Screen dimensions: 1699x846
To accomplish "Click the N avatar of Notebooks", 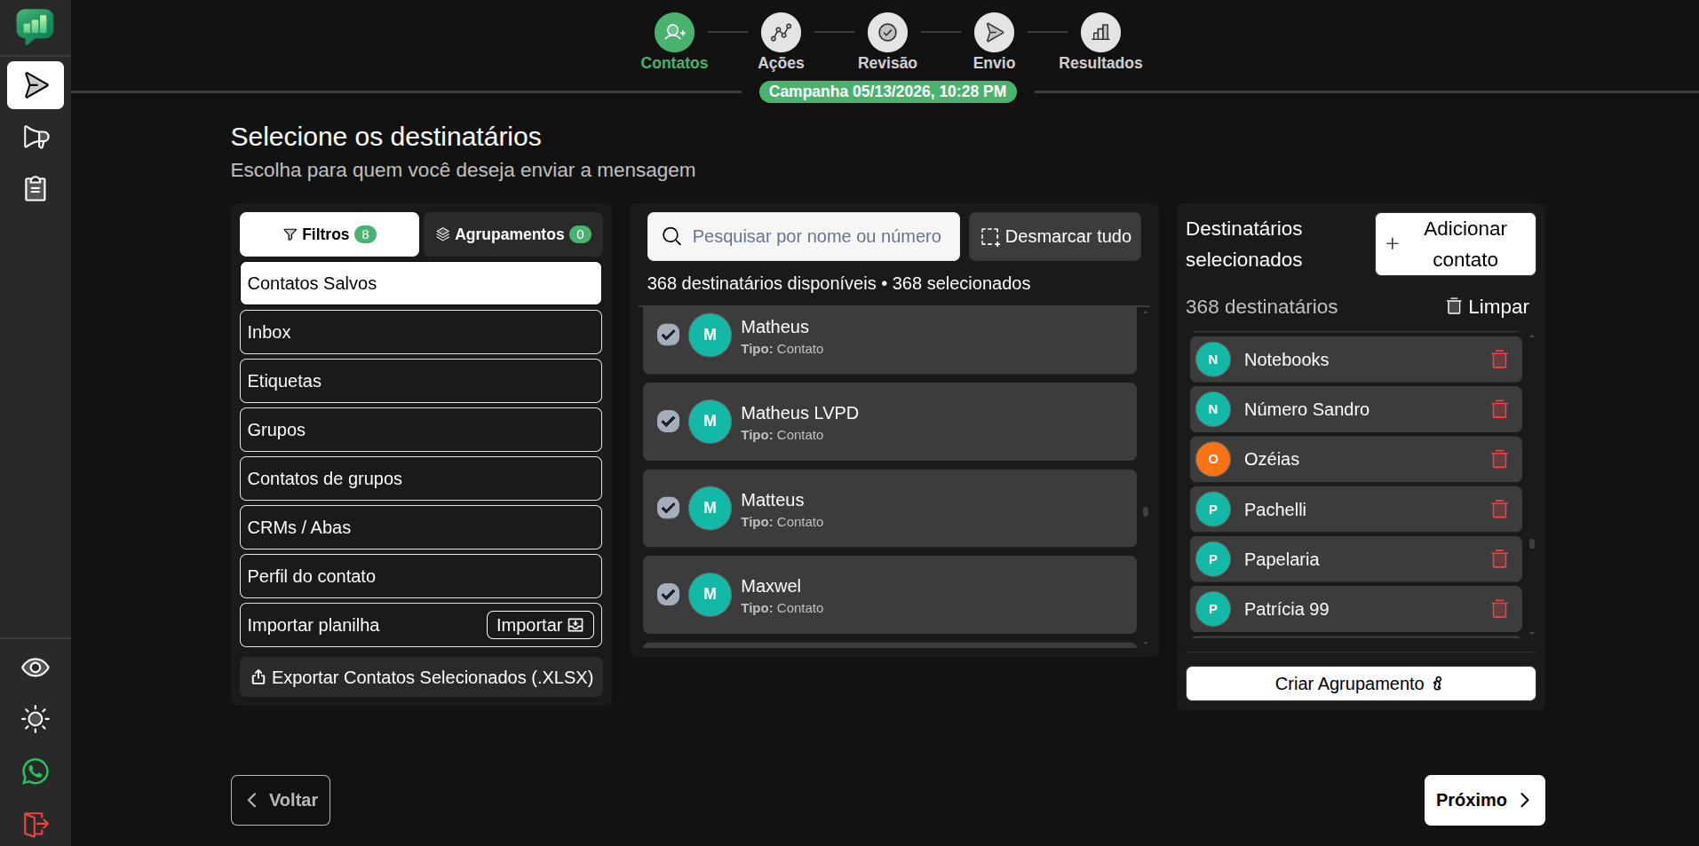I will pyautogui.click(x=1212, y=360).
